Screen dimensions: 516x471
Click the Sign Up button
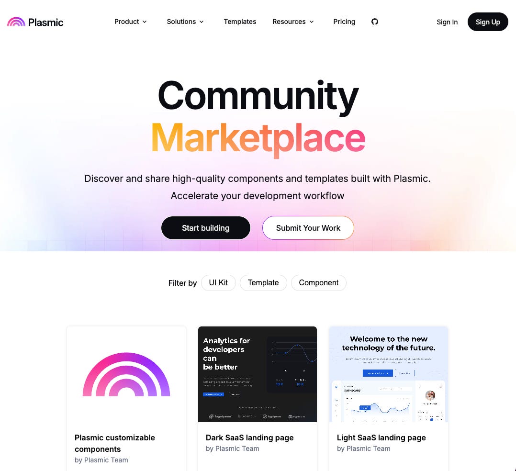click(x=488, y=22)
